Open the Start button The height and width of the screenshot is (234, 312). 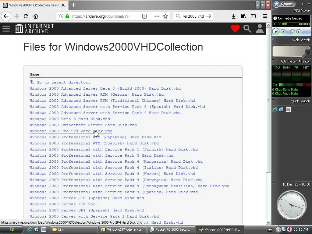(x=12, y=229)
